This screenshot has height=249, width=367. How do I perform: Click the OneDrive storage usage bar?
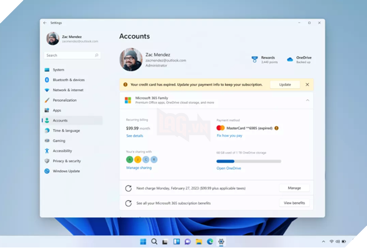[x=249, y=162]
